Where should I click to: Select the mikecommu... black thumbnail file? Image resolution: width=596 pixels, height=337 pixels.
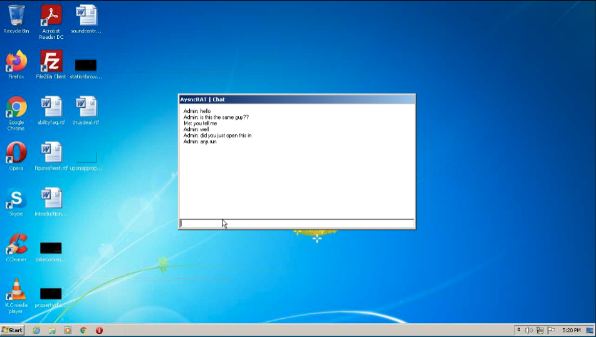51,252
